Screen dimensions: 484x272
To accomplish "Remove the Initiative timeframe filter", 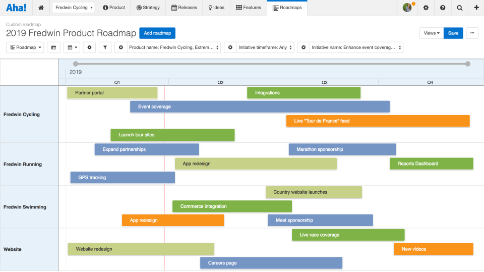I will click(230, 47).
